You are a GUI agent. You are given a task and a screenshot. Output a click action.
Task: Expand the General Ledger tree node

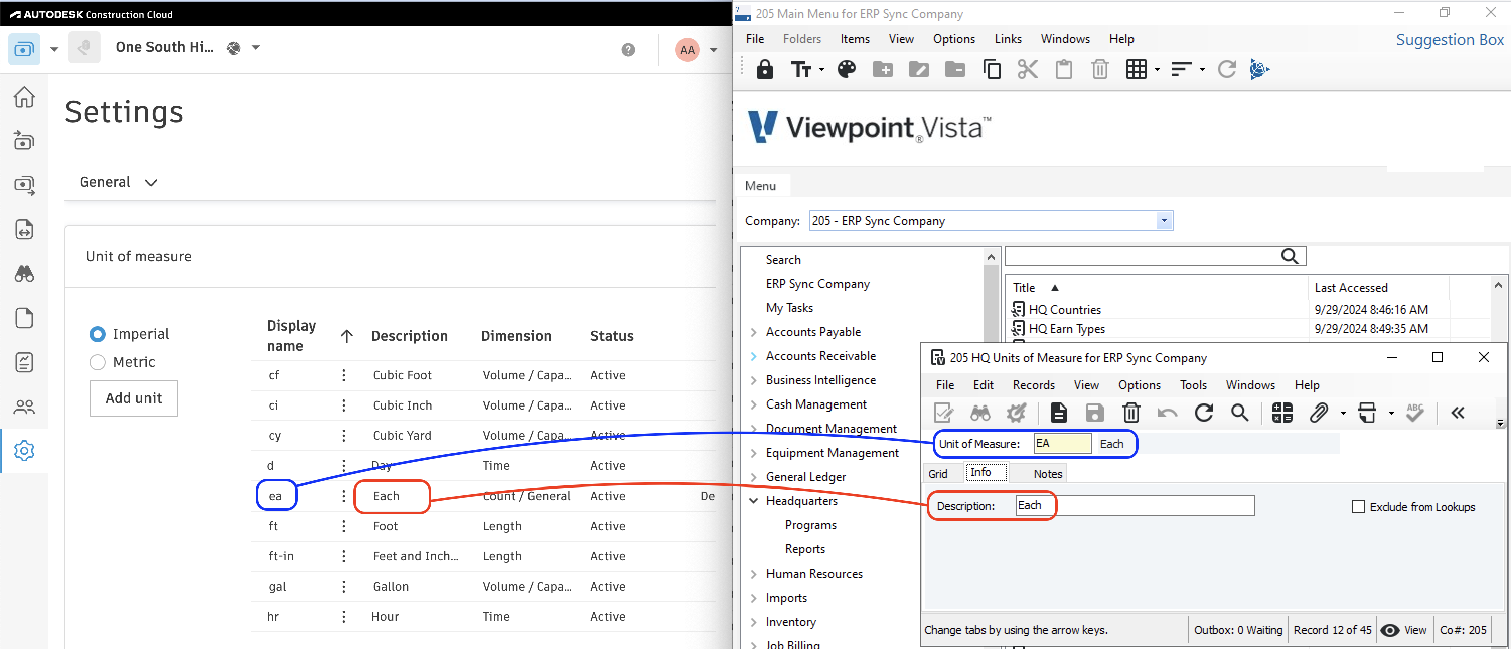pyautogui.click(x=754, y=477)
